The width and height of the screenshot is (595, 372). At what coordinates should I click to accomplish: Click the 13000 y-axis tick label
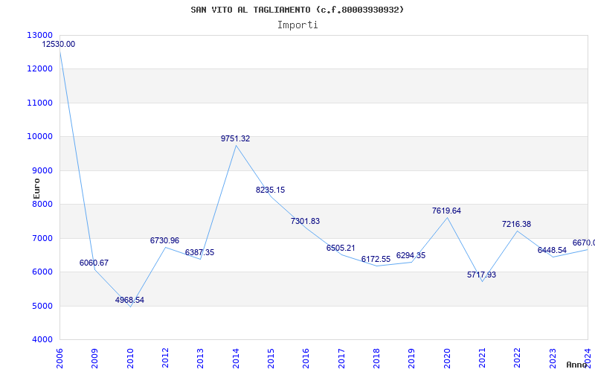pyautogui.click(x=39, y=35)
